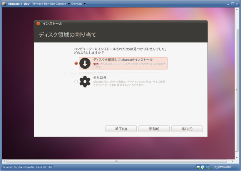
Task: Click the 戻る(B) button
Action: click(x=154, y=129)
